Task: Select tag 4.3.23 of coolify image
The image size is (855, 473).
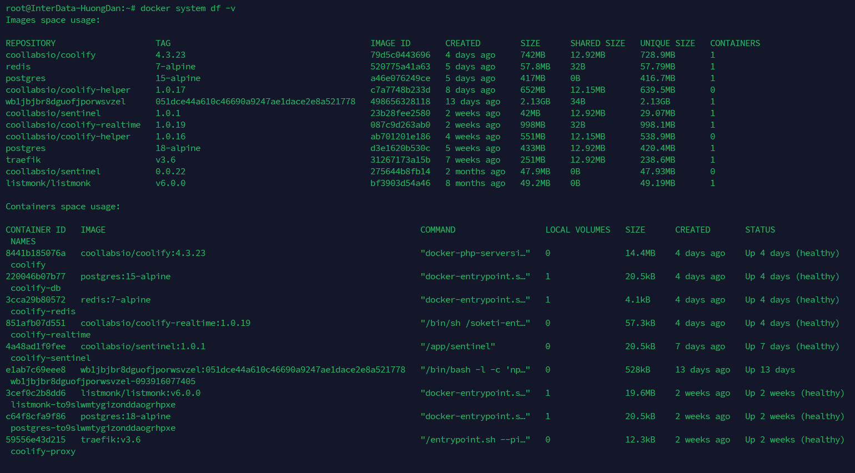Action: tap(170, 55)
